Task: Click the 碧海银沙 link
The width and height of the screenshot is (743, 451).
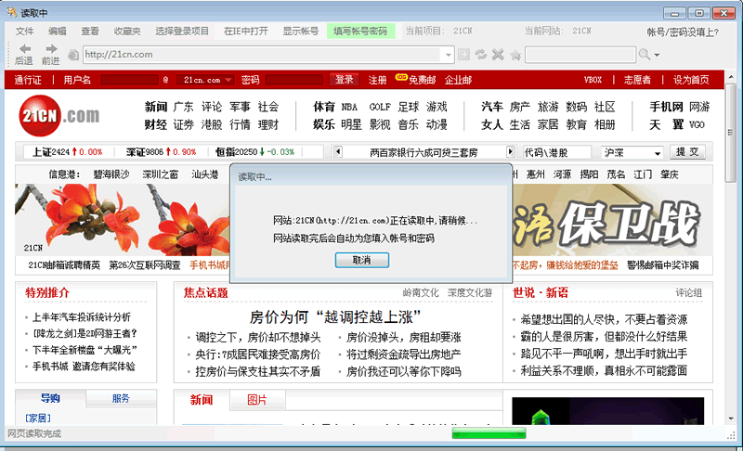Action: click(x=111, y=174)
